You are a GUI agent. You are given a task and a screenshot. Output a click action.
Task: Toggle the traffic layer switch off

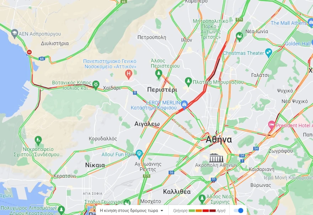click(238, 210)
